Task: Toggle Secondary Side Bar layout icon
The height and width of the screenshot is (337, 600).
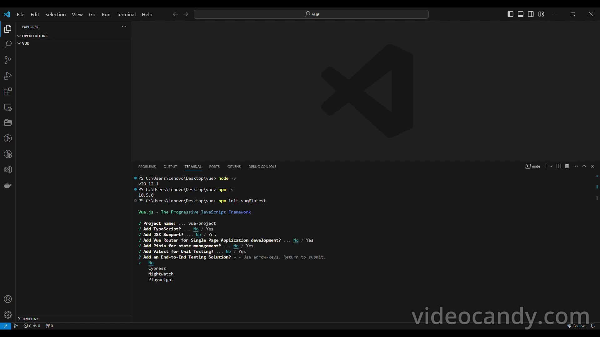Action: click(531, 14)
